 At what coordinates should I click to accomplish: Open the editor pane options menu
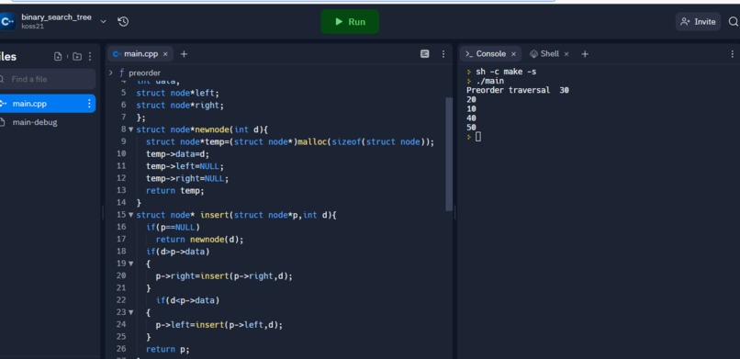click(443, 54)
